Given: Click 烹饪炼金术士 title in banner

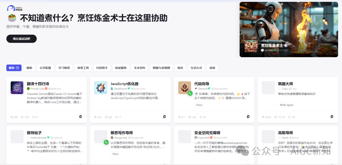Looking at the screenshot, I should click(272, 46).
